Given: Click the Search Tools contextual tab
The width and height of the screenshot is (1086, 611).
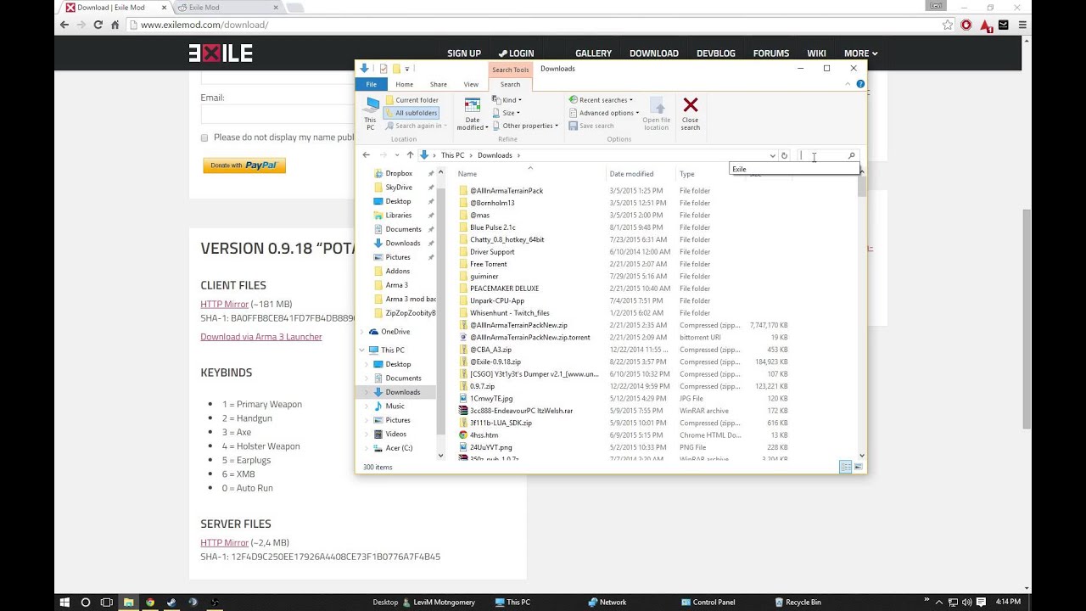Looking at the screenshot, I should pos(510,70).
